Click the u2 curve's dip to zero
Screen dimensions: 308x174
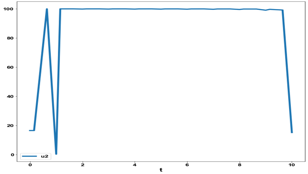pos(56,154)
